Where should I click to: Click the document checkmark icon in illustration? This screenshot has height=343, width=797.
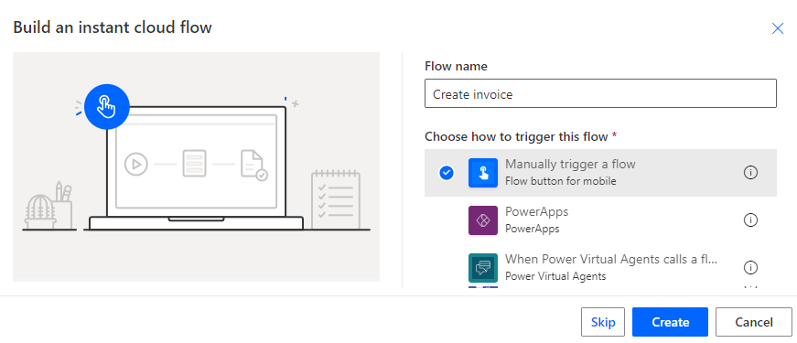tap(254, 164)
